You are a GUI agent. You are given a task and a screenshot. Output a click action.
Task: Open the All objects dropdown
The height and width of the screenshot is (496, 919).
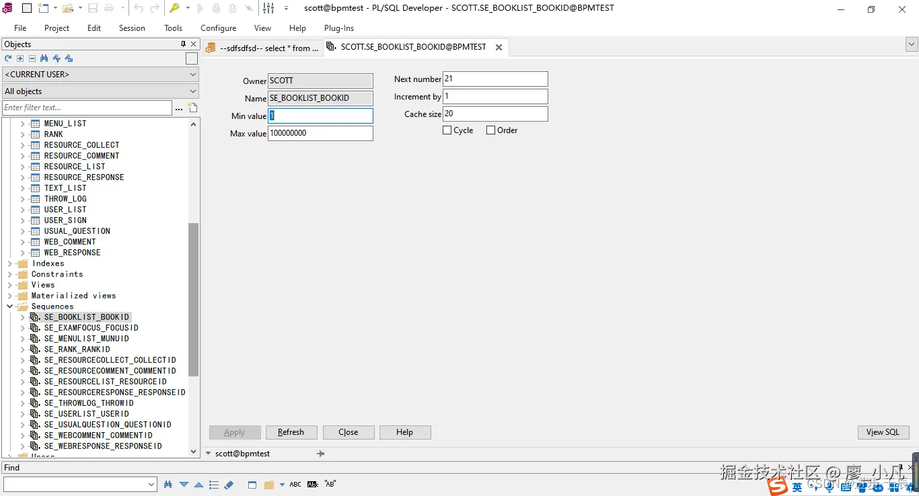pos(193,91)
